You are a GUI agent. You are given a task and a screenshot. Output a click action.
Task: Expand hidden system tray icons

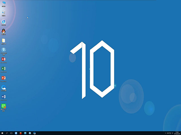[x=165, y=133]
